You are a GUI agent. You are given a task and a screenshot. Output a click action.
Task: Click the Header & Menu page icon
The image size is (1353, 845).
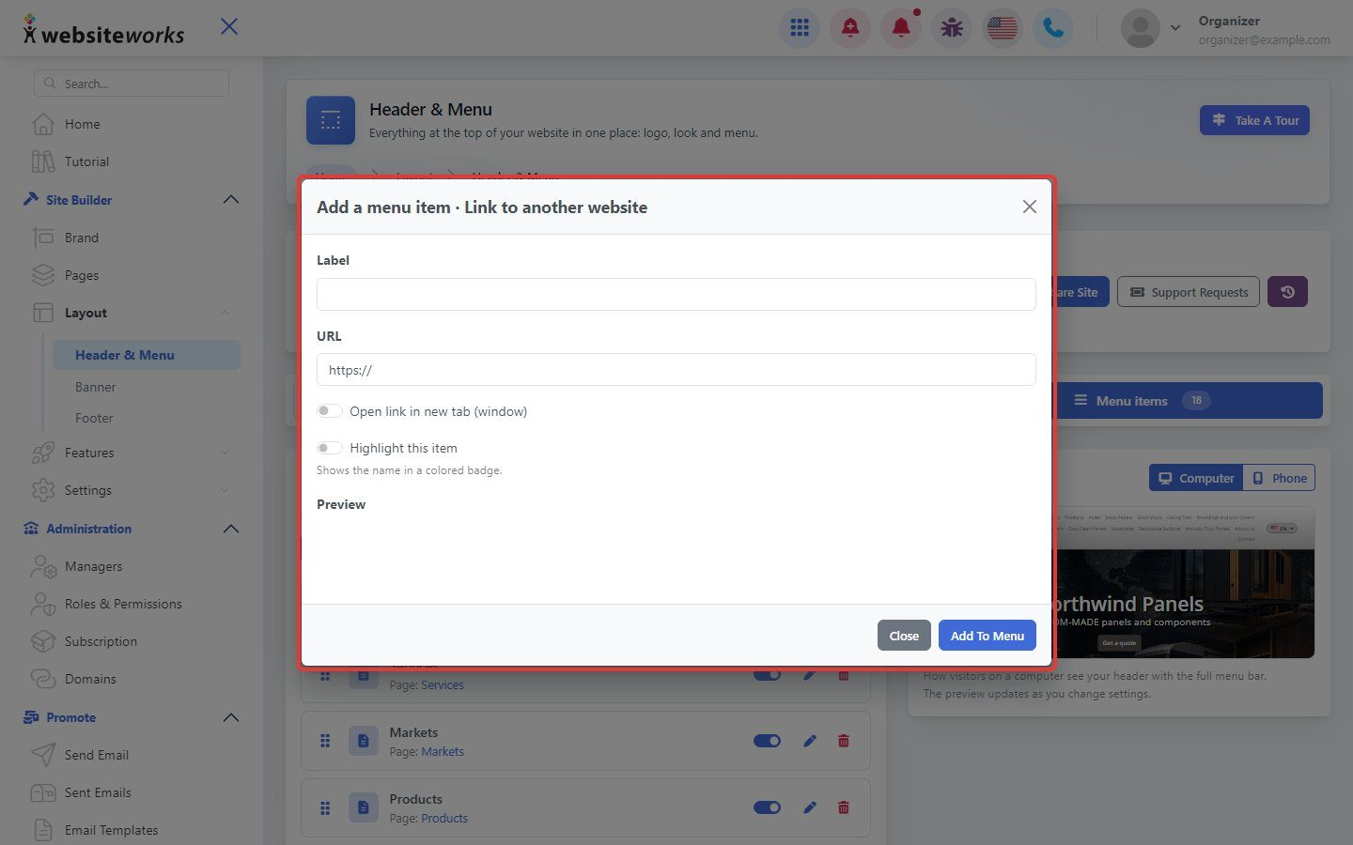coord(331,120)
